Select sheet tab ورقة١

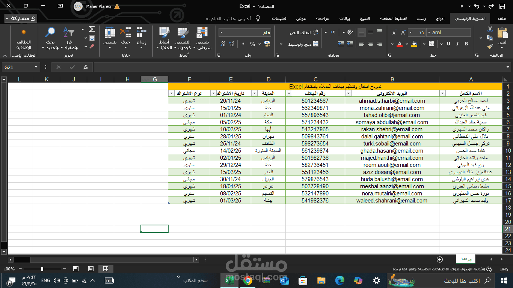coord(466,259)
